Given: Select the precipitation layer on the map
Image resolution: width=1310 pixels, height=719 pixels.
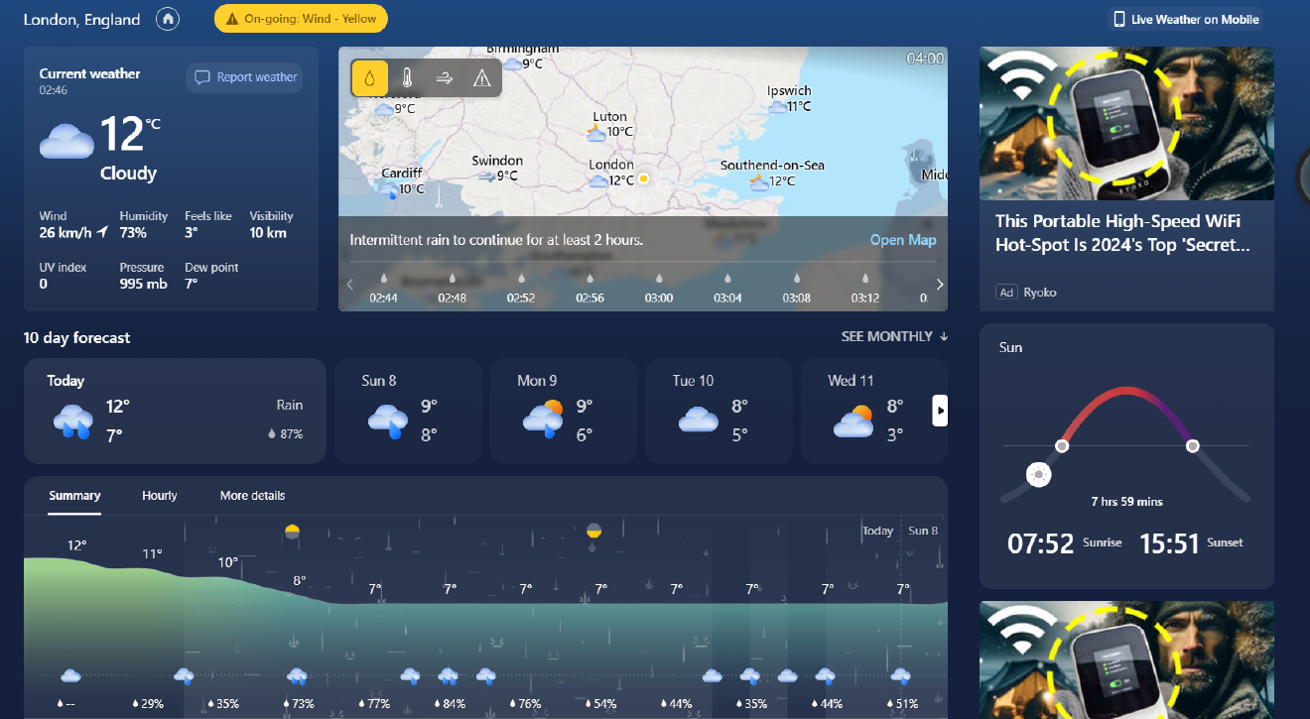Looking at the screenshot, I should pyautogui.click(x=369, y=77).
